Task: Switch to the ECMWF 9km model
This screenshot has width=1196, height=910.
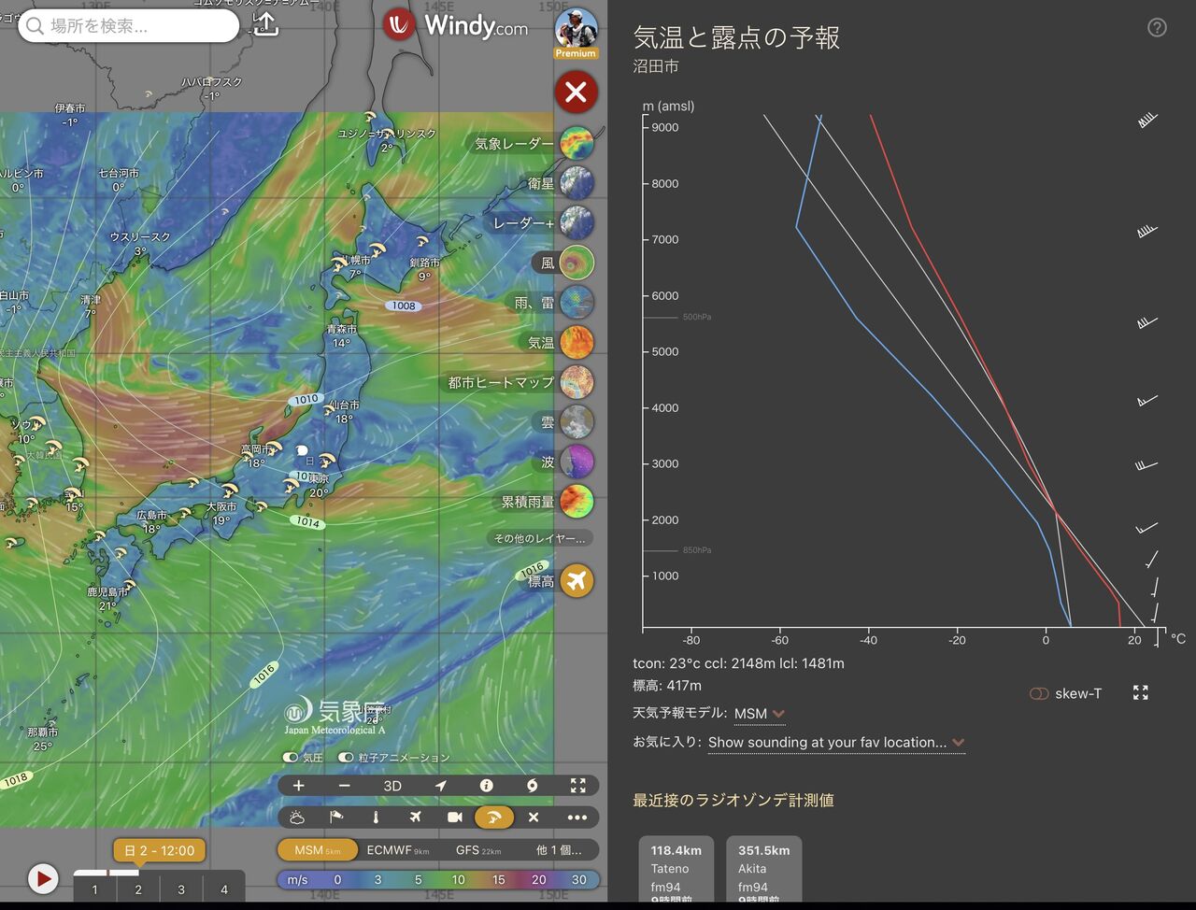Action: tap(398, 850)
